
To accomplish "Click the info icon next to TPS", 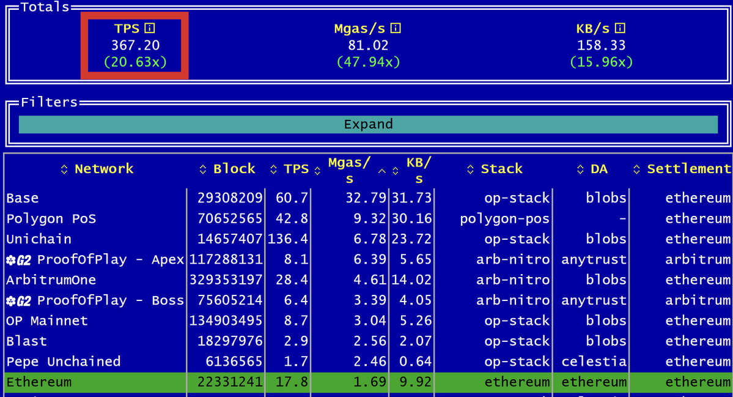I will 150,28.
